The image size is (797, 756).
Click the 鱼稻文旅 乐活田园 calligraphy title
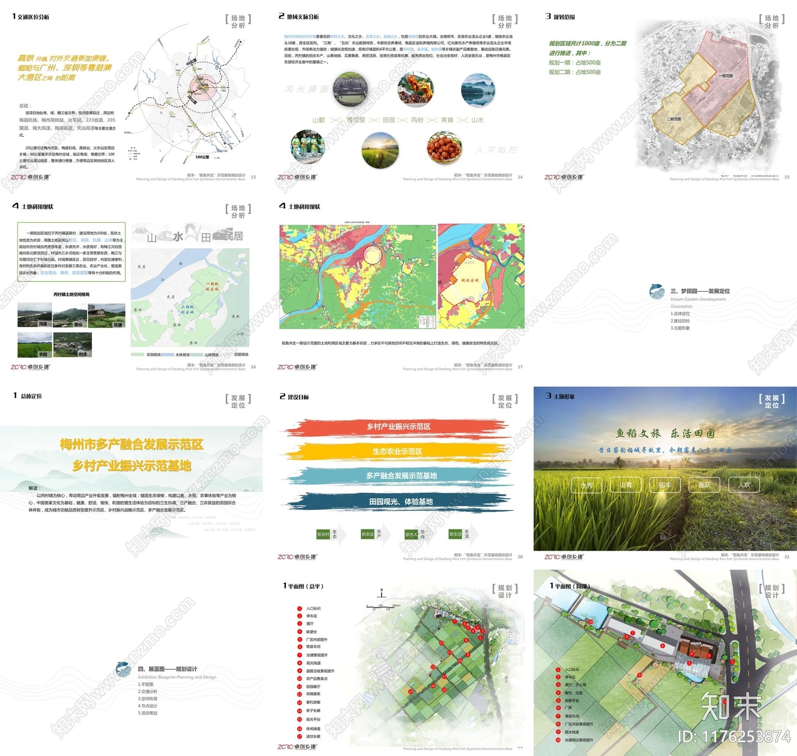[665, 433]
